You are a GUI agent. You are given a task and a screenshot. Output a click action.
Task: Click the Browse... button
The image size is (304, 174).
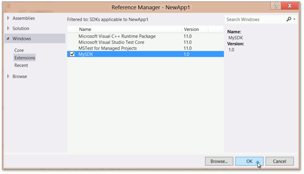(219, 161)
